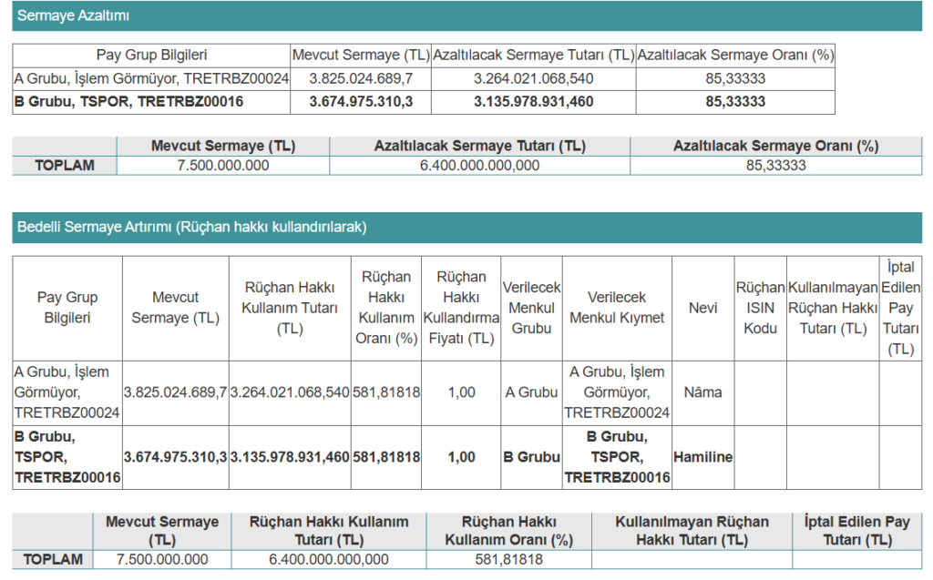Click the Rüçhan ISIN Kodu column header
Image resolution: width=933 pixels, height=580 pixels.
pyautogui.click(x=760, y=308)
